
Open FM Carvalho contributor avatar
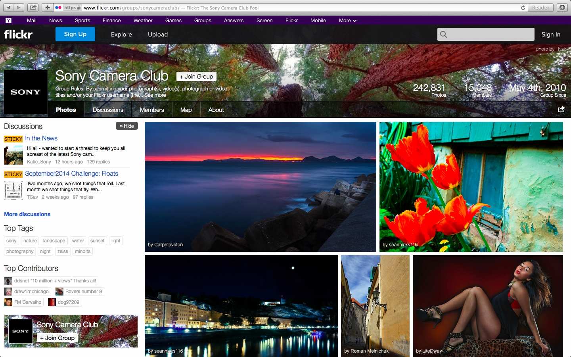[8, 302]
